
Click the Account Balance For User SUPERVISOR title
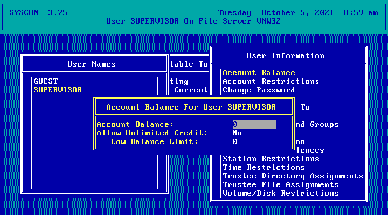191,107
